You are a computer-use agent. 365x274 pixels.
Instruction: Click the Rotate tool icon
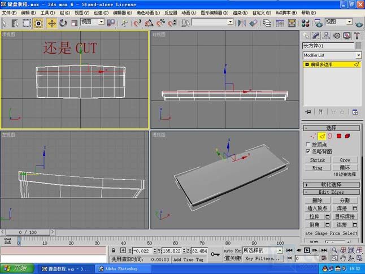(x=63, y=23)
